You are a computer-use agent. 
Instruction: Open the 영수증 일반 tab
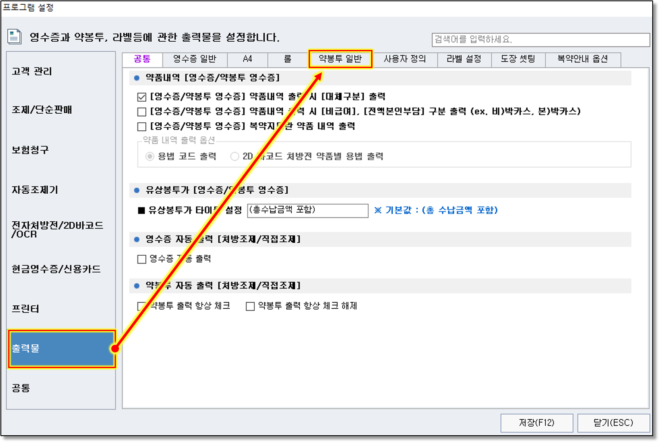pyautogui.click(x=194, y=59)
